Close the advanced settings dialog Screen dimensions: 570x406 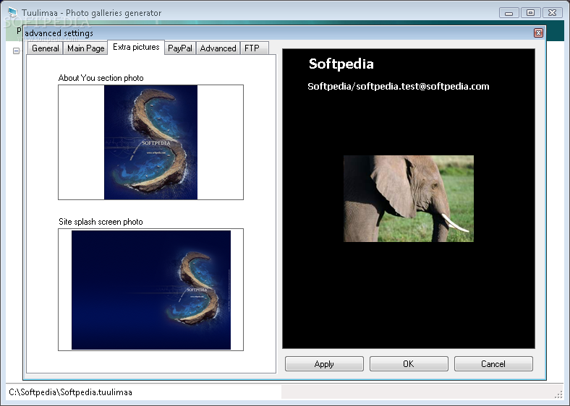538,33
